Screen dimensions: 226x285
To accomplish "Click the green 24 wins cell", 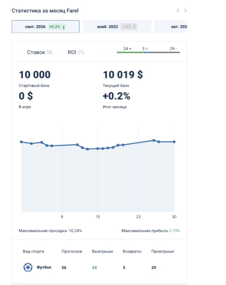I will (x=94, y=267).
